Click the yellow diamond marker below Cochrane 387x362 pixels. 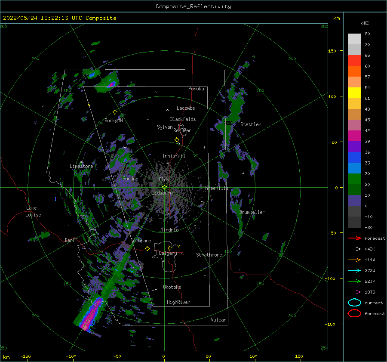[147, 248]
